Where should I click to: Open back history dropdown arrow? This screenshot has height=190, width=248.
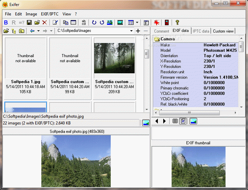(38, 31)
